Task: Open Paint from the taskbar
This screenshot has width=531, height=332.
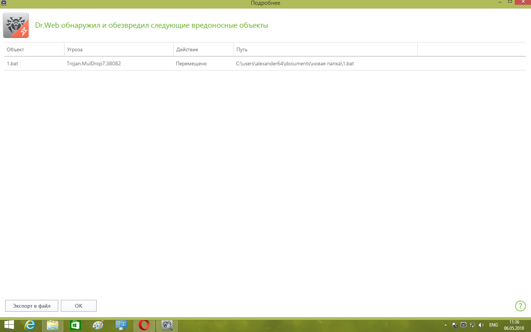Action: [x=98, y=325]
